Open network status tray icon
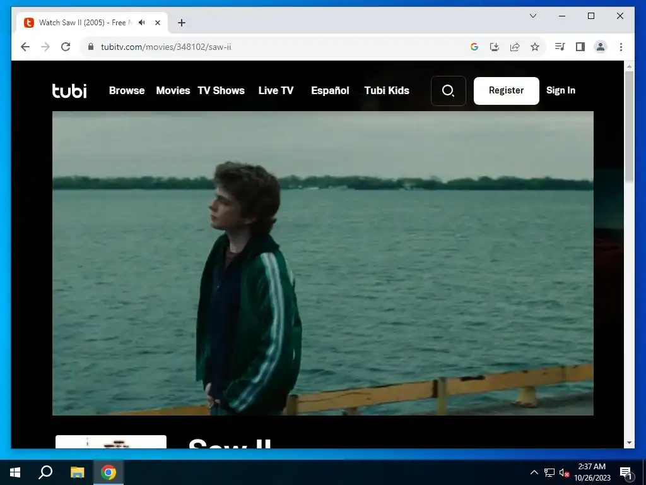The image size is (646, 485). [549, 472]
